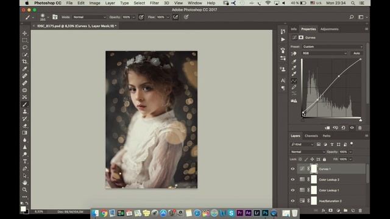Open brush Opacity slider dropdown arrow

[133, 17]
